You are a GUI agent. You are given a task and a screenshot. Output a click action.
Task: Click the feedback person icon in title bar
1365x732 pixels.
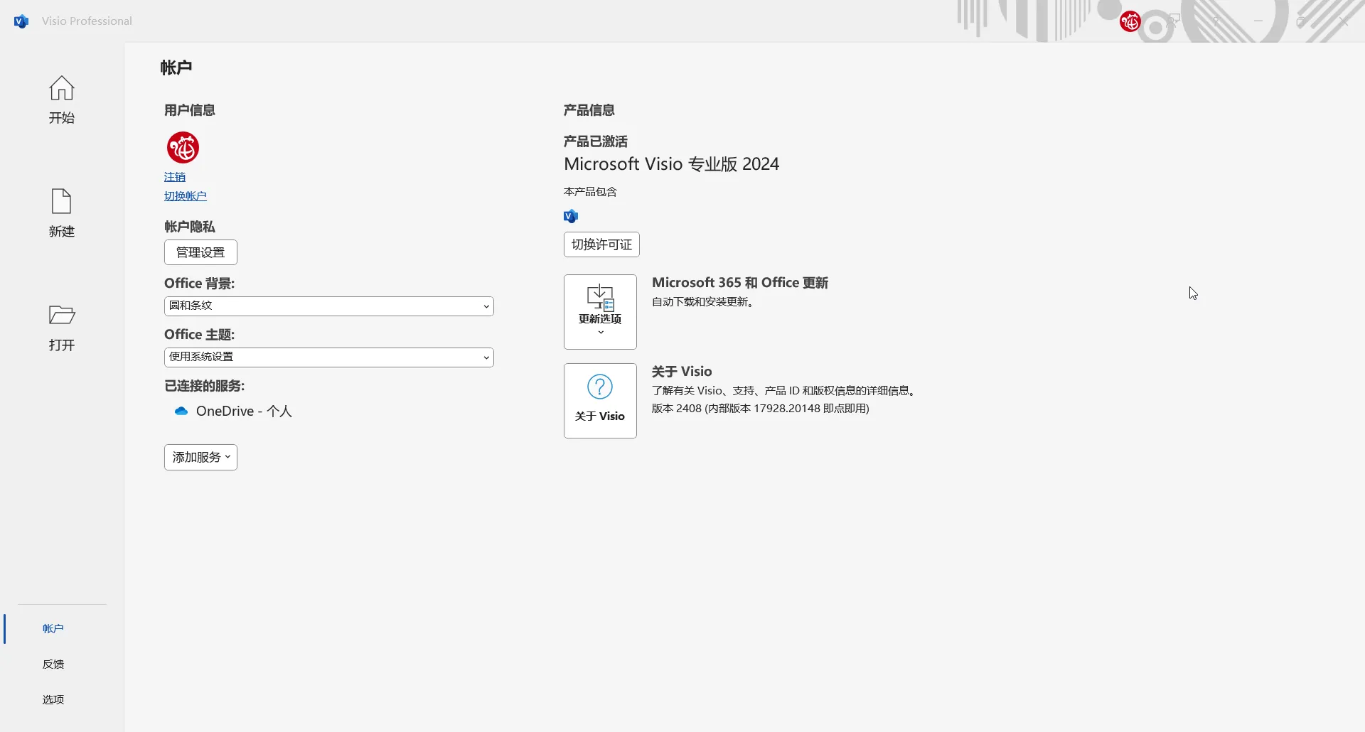pyautogui.click(x=1174, y=21)
